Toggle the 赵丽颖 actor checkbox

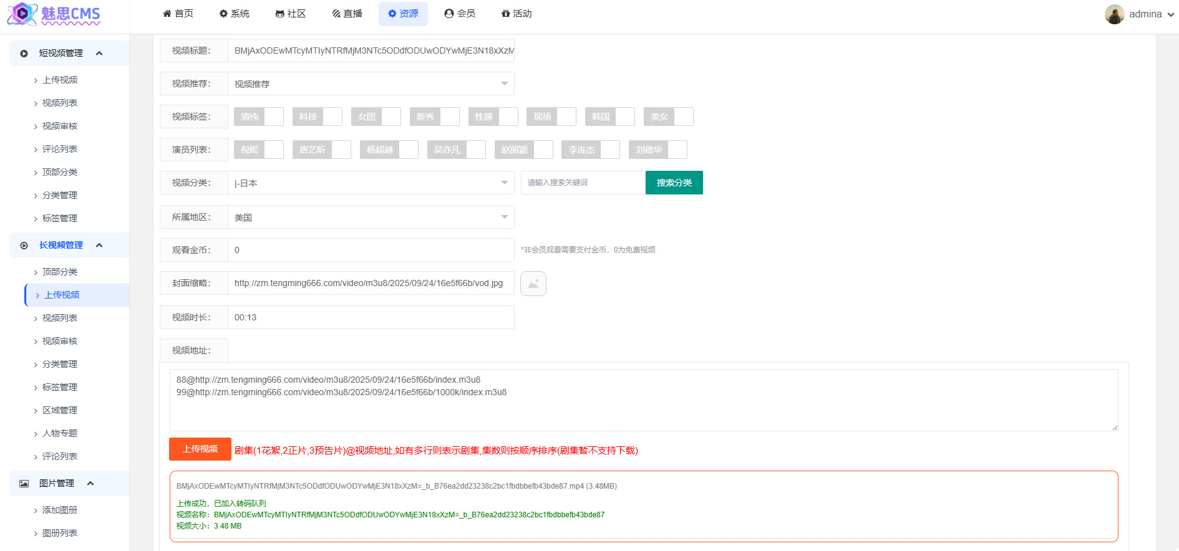coord(524,150)
